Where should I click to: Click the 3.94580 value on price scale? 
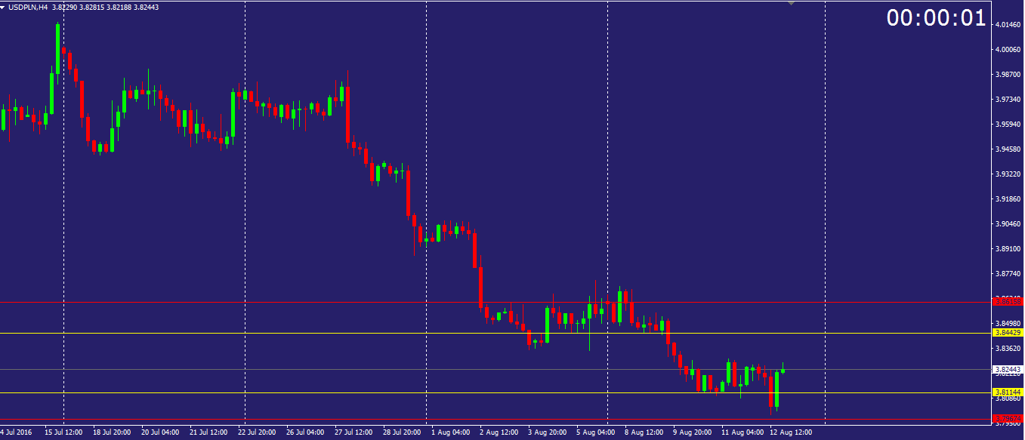pos(1008,149)
